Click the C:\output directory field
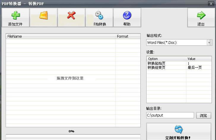The height and width of the screenshot is (140, 216). coord(170,115)
